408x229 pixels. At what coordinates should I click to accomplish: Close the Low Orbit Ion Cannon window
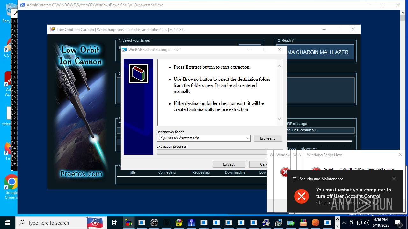pos(353,30)
